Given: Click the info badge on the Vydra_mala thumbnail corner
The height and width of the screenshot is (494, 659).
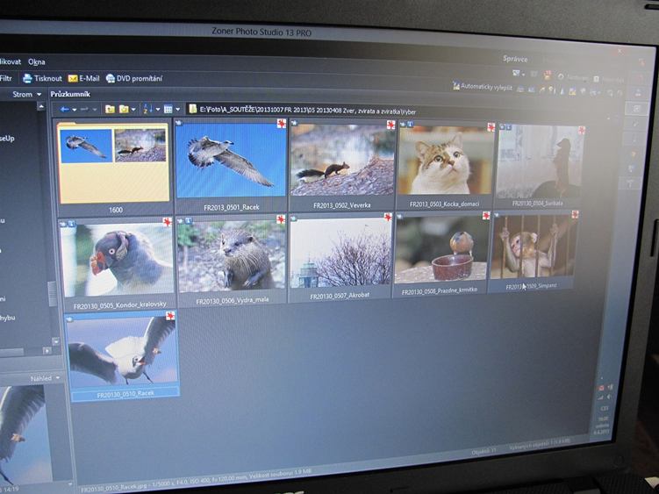Looking at the screenshot, I should (189, 220).
